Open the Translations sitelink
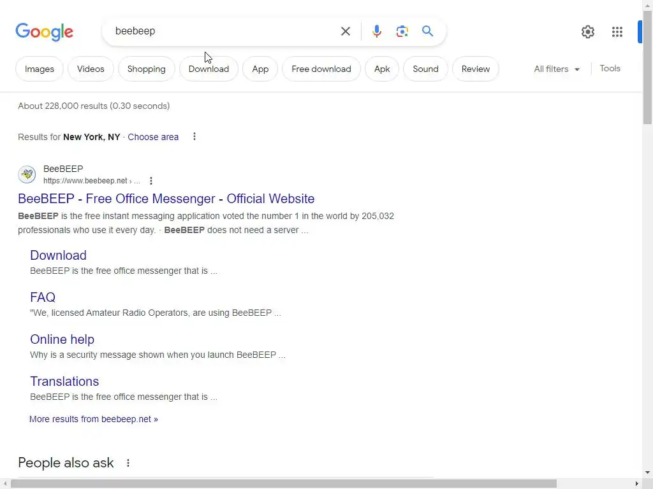Screen dimensions: 653x489 (x=64, y=381)
